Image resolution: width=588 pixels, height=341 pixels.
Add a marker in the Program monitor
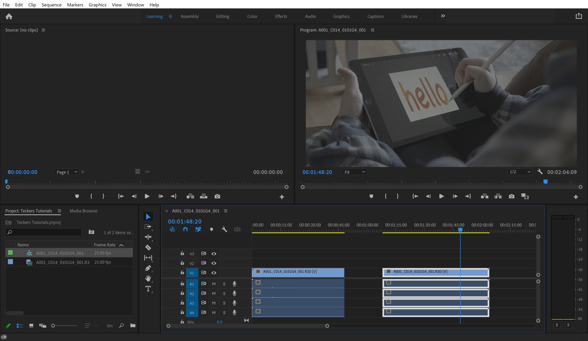[372, 196]
